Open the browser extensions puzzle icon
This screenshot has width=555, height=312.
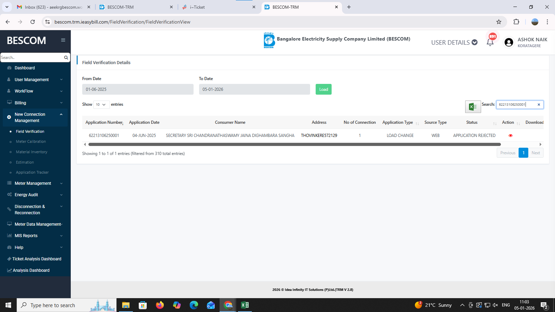[x=516, y=22]
